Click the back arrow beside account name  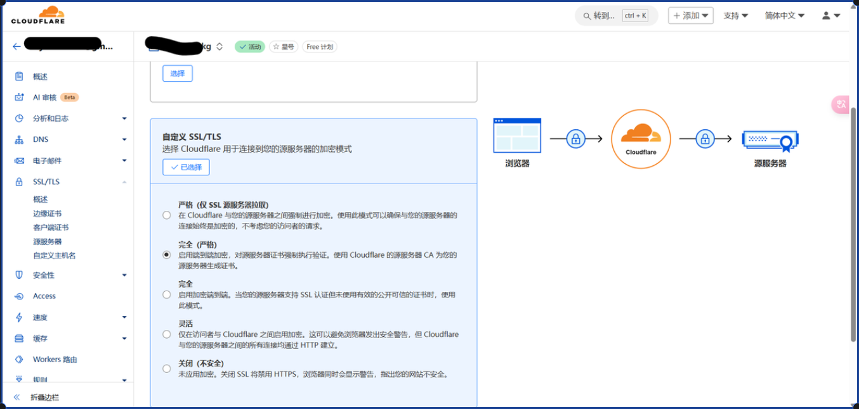16,46
